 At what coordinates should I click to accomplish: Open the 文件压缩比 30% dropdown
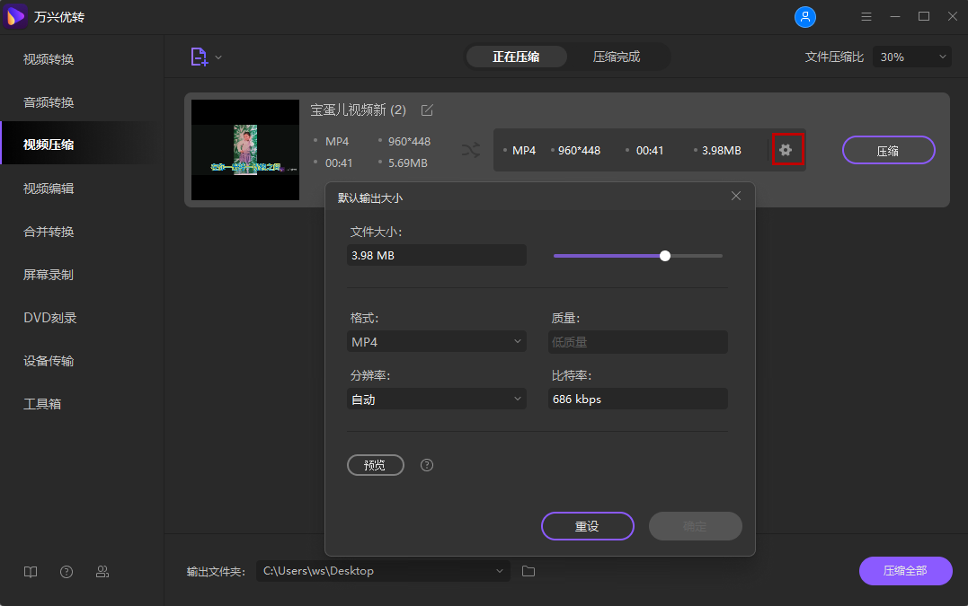[910, 56]
